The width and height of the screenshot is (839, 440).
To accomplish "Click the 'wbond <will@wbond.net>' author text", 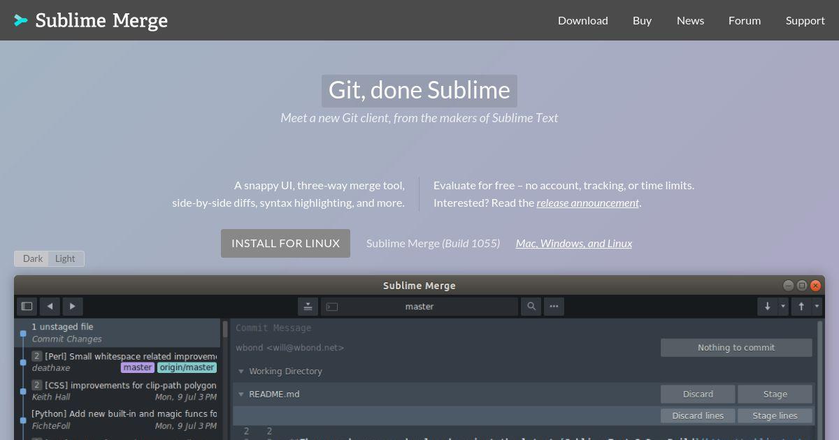I will (x=289, y=348).
